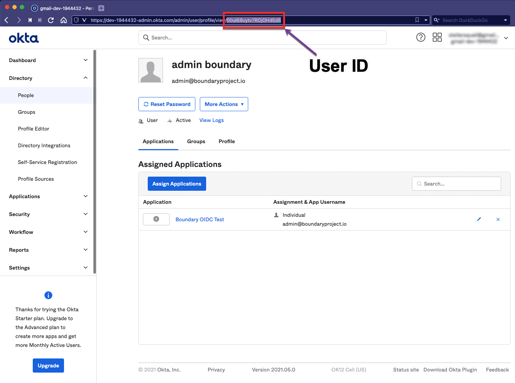This screenshot has width=515, height=383.
Task: Select Groups in the Directory sidebar
Action: [26, 112]
